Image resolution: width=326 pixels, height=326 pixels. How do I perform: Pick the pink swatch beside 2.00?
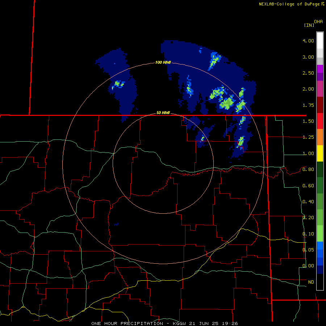(x=320, y=89)
